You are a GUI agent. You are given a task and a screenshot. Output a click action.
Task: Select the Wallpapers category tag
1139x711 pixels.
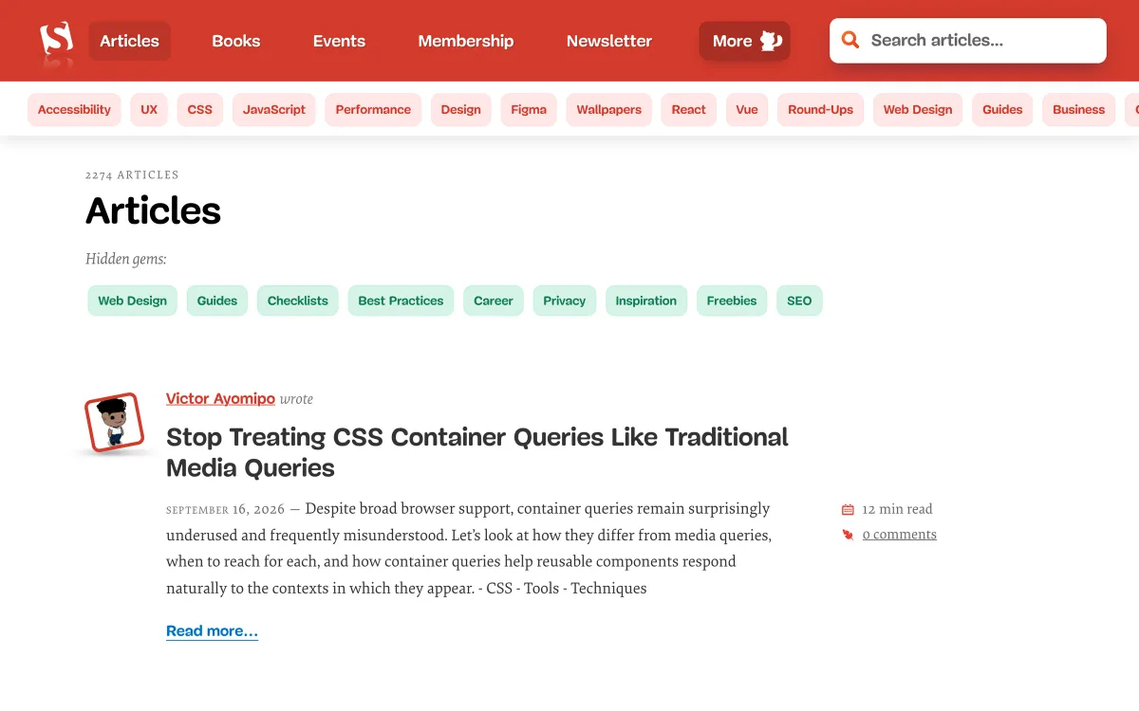tap(609, 109)
